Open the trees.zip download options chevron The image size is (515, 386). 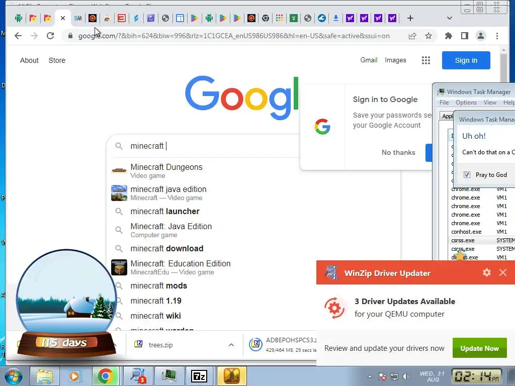tap(231, 345)
